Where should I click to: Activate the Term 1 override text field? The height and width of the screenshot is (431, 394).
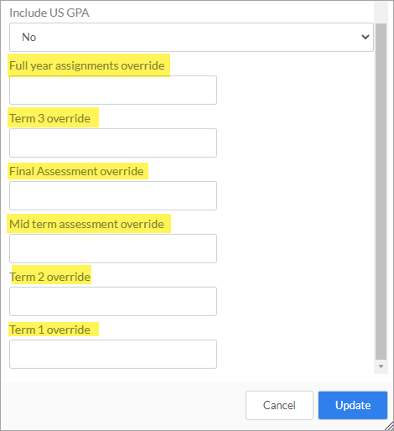pyautogui.click(x=113, y=354)
